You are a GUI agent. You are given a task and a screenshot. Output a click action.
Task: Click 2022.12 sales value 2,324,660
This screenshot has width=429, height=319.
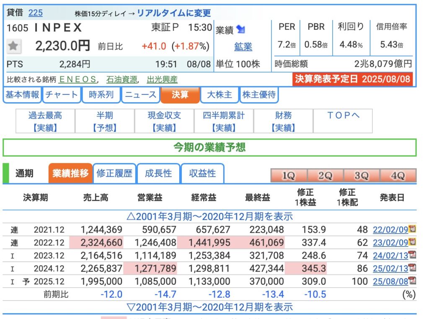(101, 242)
